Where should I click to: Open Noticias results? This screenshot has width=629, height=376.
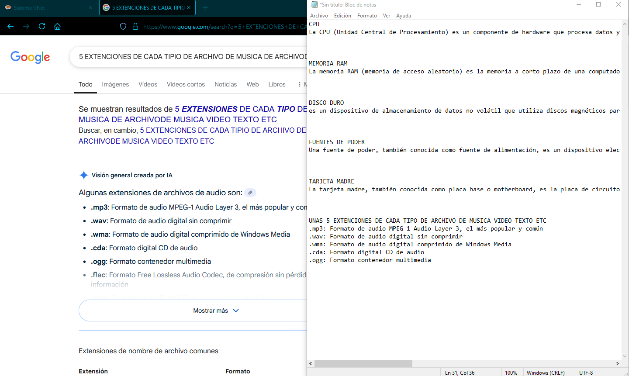coord(225,84)
